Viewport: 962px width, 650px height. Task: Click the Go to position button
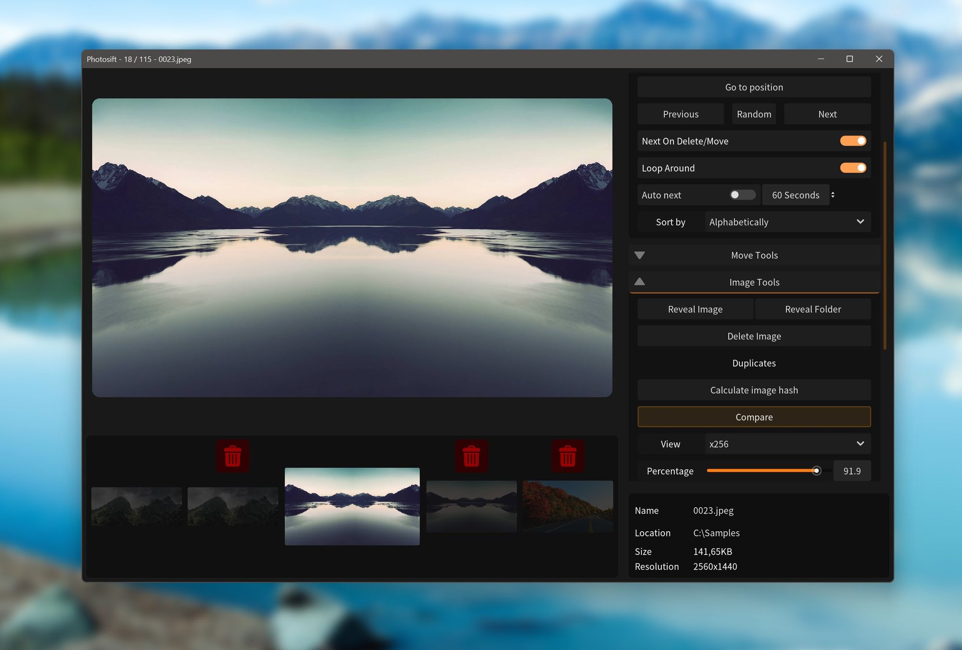754,87
